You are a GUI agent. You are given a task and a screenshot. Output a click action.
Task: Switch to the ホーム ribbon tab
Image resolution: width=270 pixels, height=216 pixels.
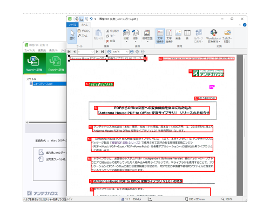pos(84,25)
